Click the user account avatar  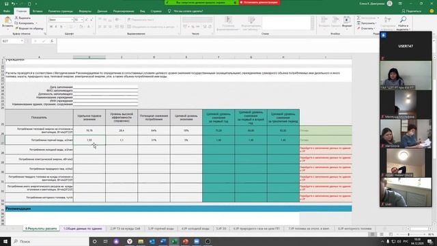click(390, 3)
